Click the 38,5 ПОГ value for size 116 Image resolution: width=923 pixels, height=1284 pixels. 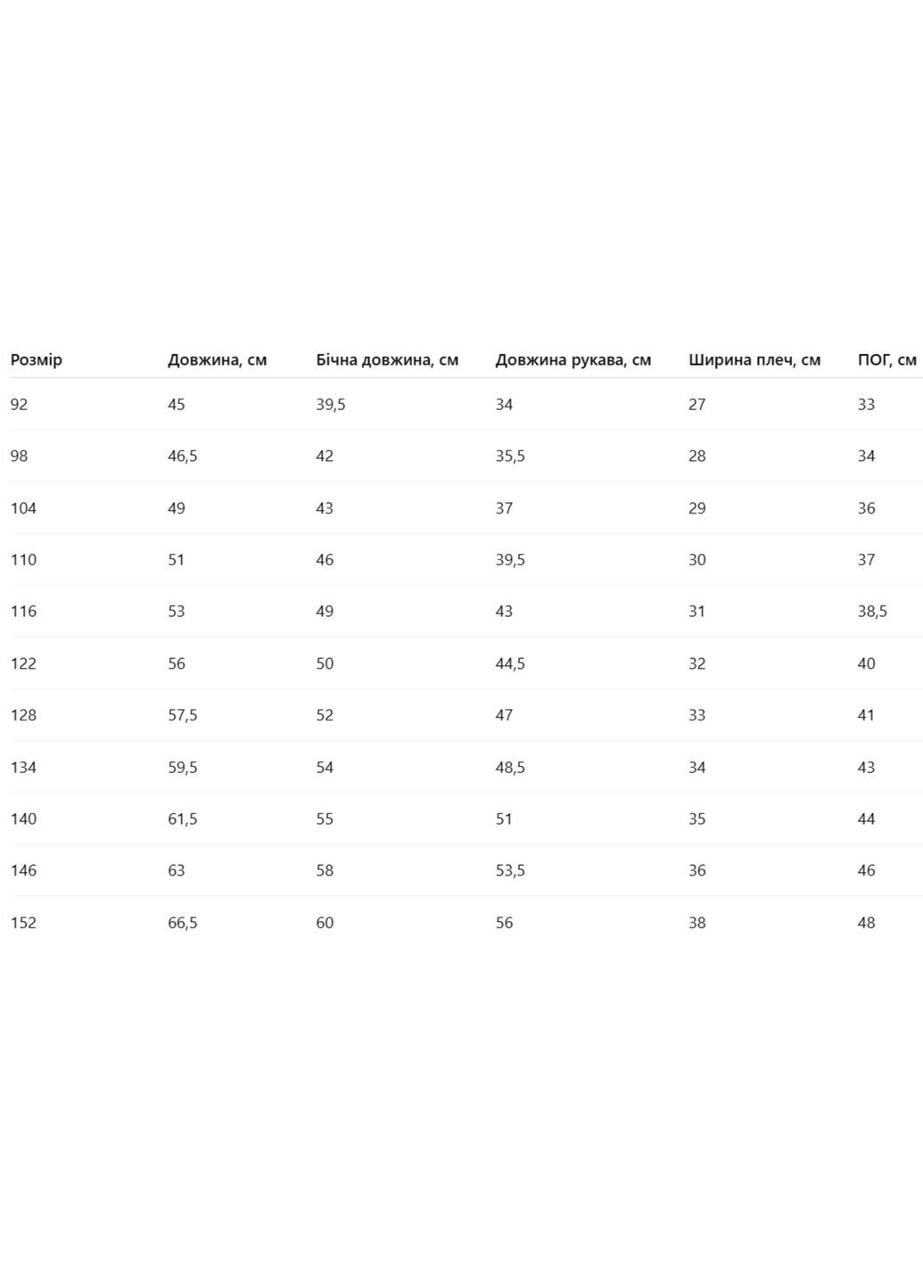tap(872, 612)
